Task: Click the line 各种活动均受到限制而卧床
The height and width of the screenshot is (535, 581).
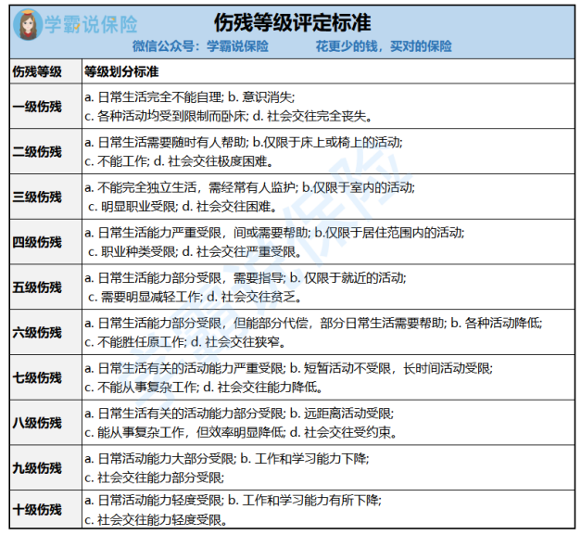Action: (x=228, y=117)
